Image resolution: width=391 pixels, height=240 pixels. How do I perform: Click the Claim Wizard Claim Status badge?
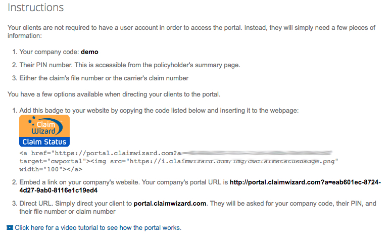coord(44,131)
